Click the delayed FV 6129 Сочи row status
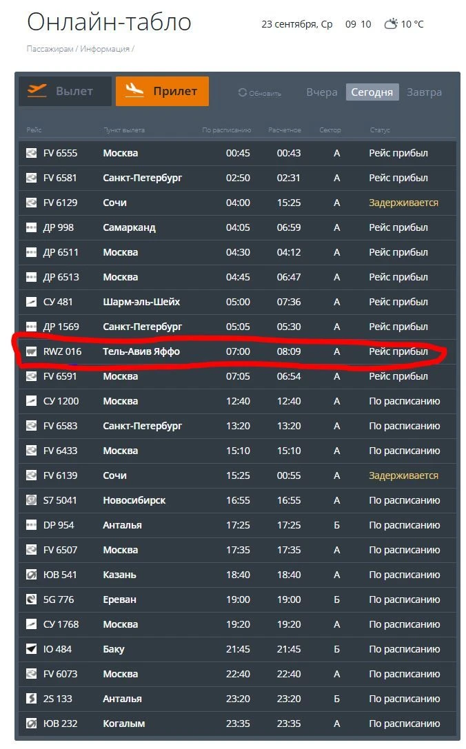The image size is (466, 749). 403,203
